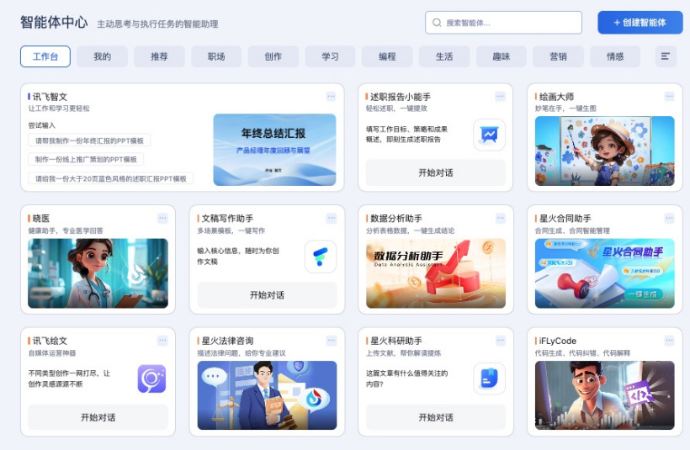This screenshot has height=450, width=690.
Task: Open the 绘画大师 painter girl image
Action: click(605, 151)
